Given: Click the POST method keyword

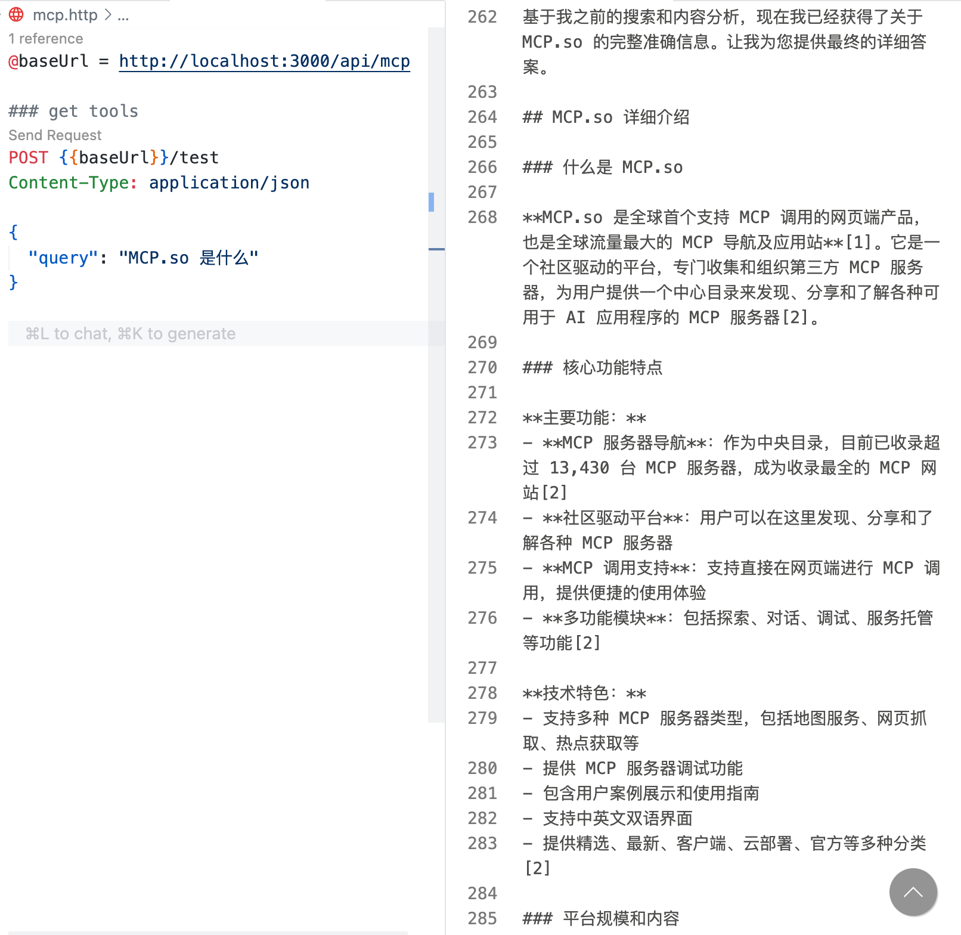Looking at the screenshot, I should tap(28, 158).
